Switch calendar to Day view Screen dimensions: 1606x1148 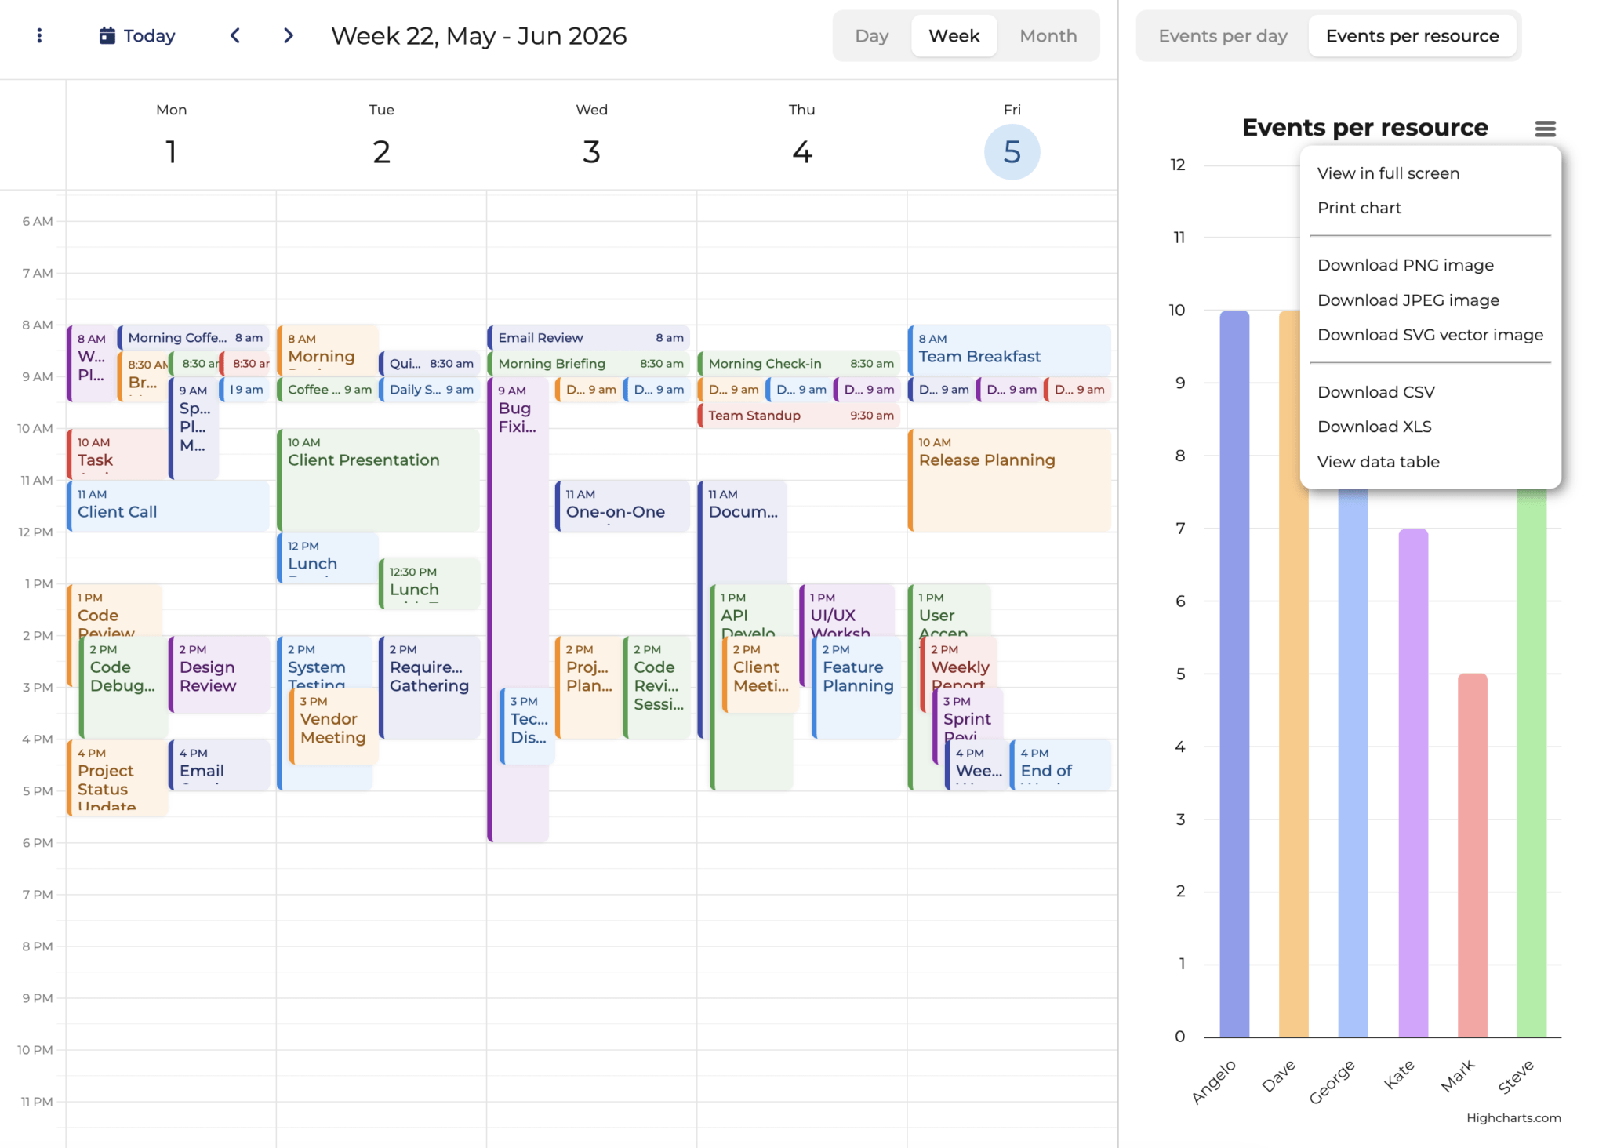tap(871, 36)
